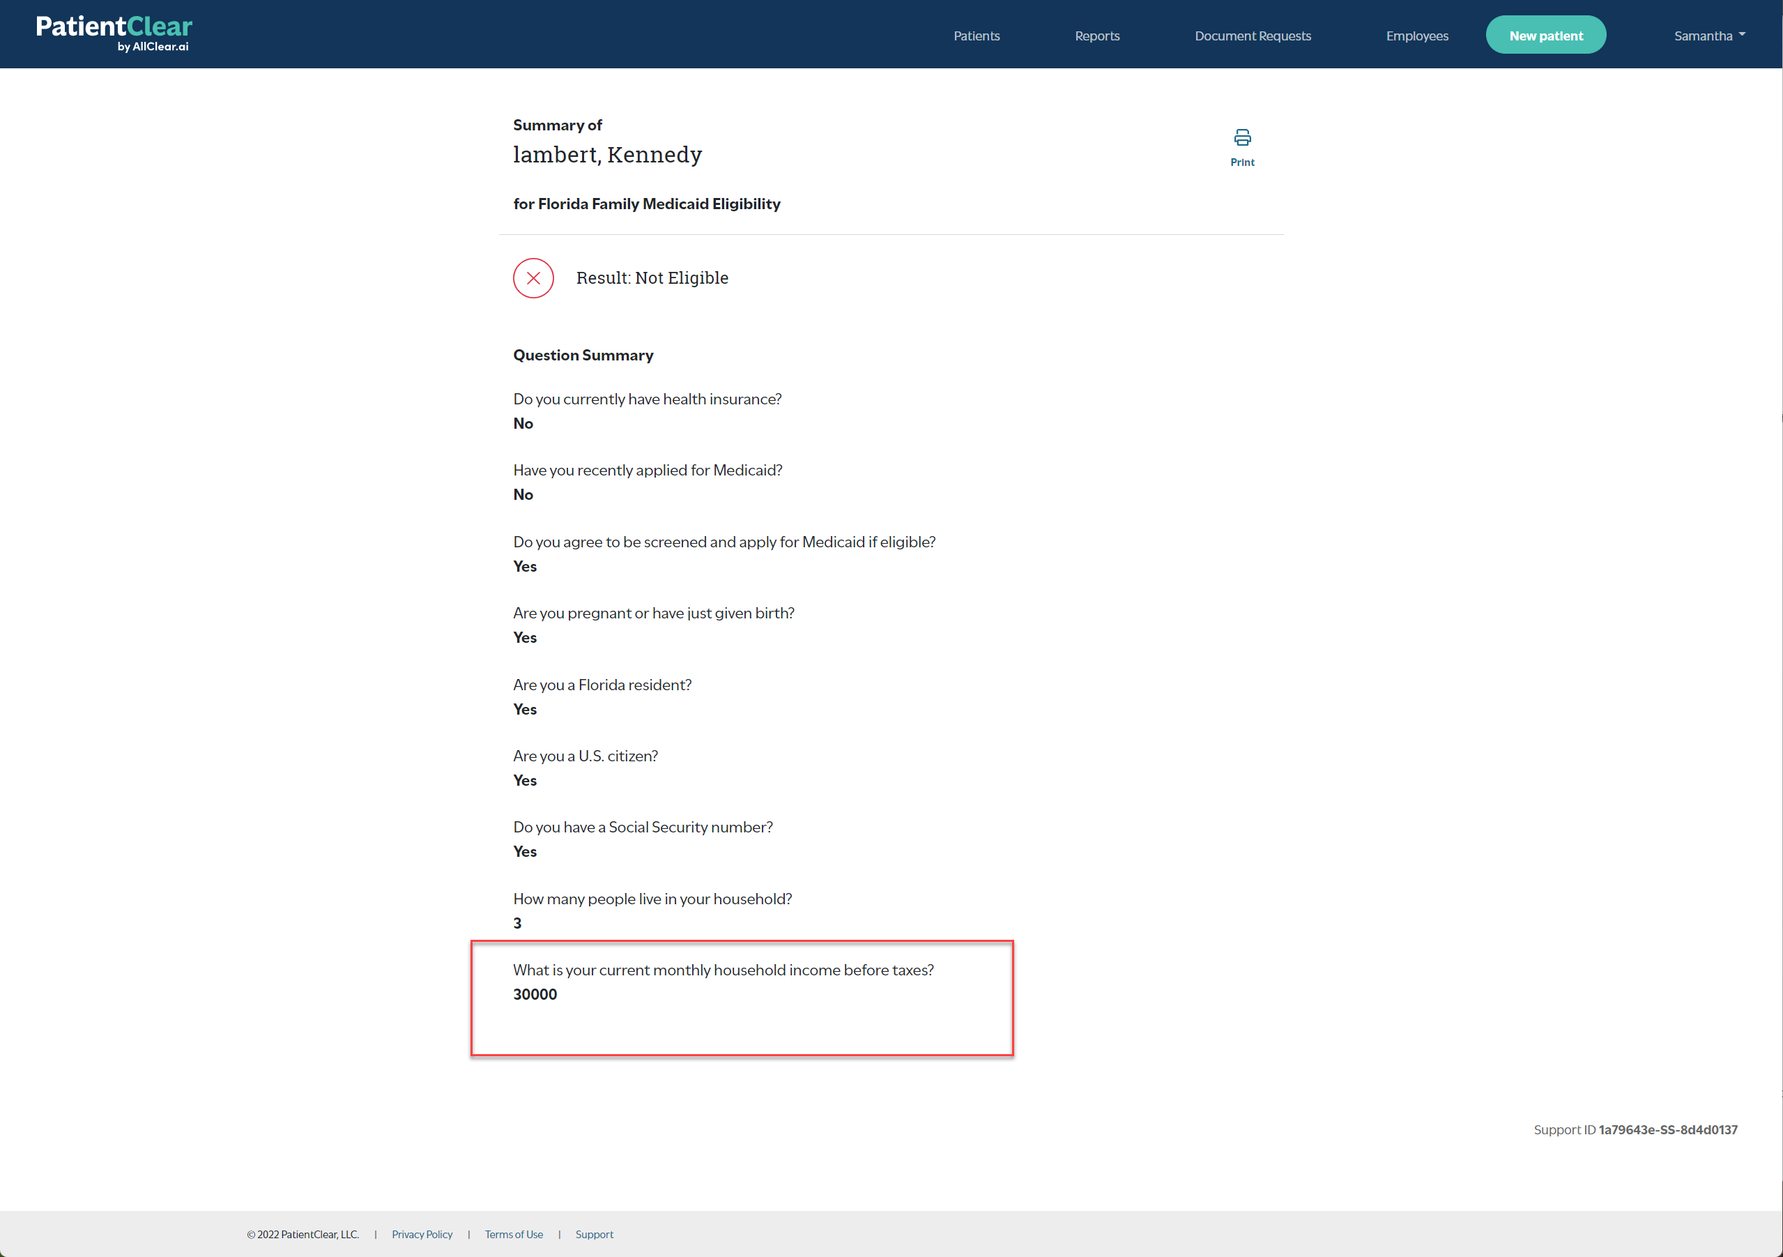Click the Print label text

pos(1241,162)
